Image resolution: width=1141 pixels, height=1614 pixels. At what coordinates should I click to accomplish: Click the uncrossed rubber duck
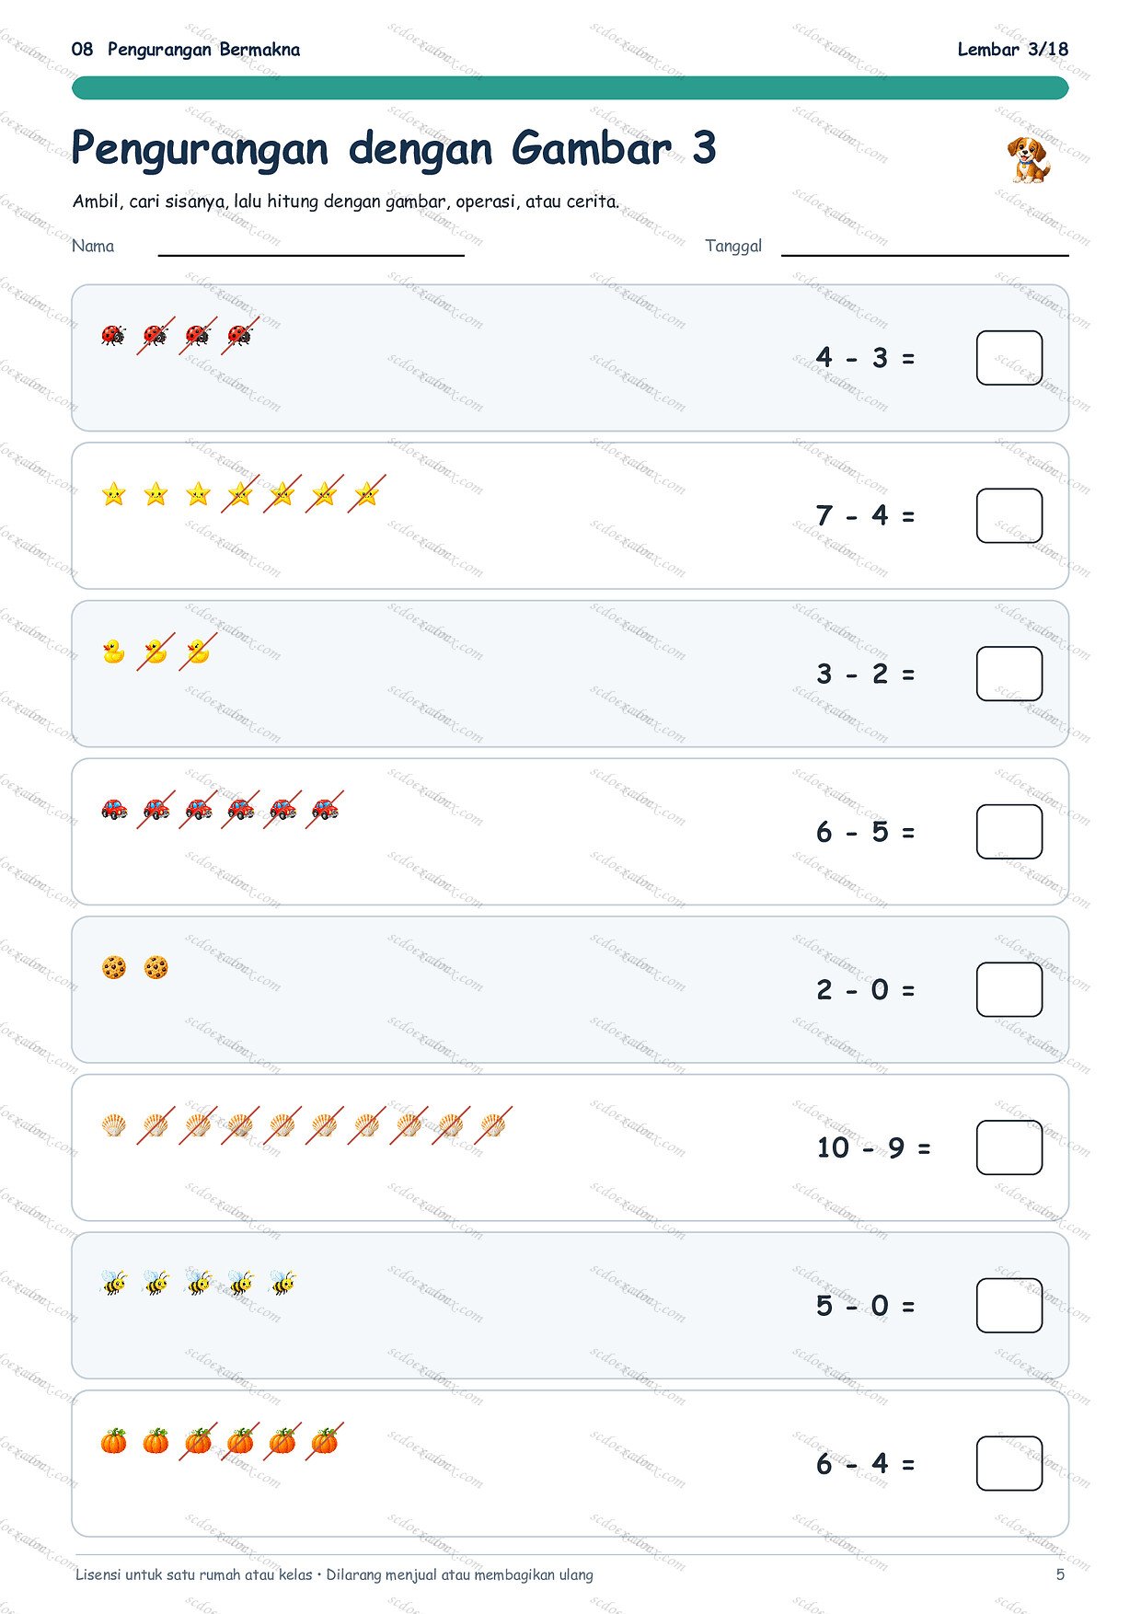click(x=113, y=651)
